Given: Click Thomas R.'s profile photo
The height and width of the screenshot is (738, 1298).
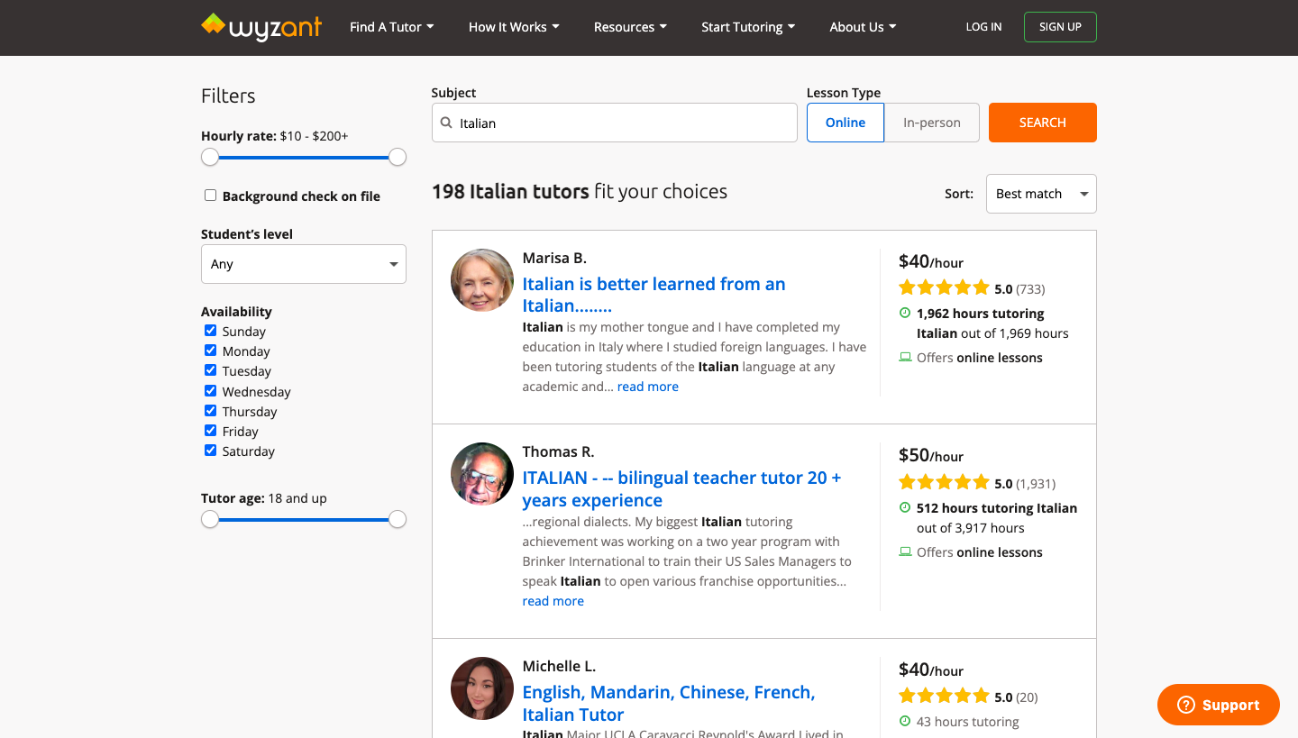Looking at the screenshot, I should coord(482,474).
